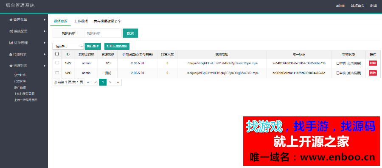Click the ID cell 1522

click(68, 63)
